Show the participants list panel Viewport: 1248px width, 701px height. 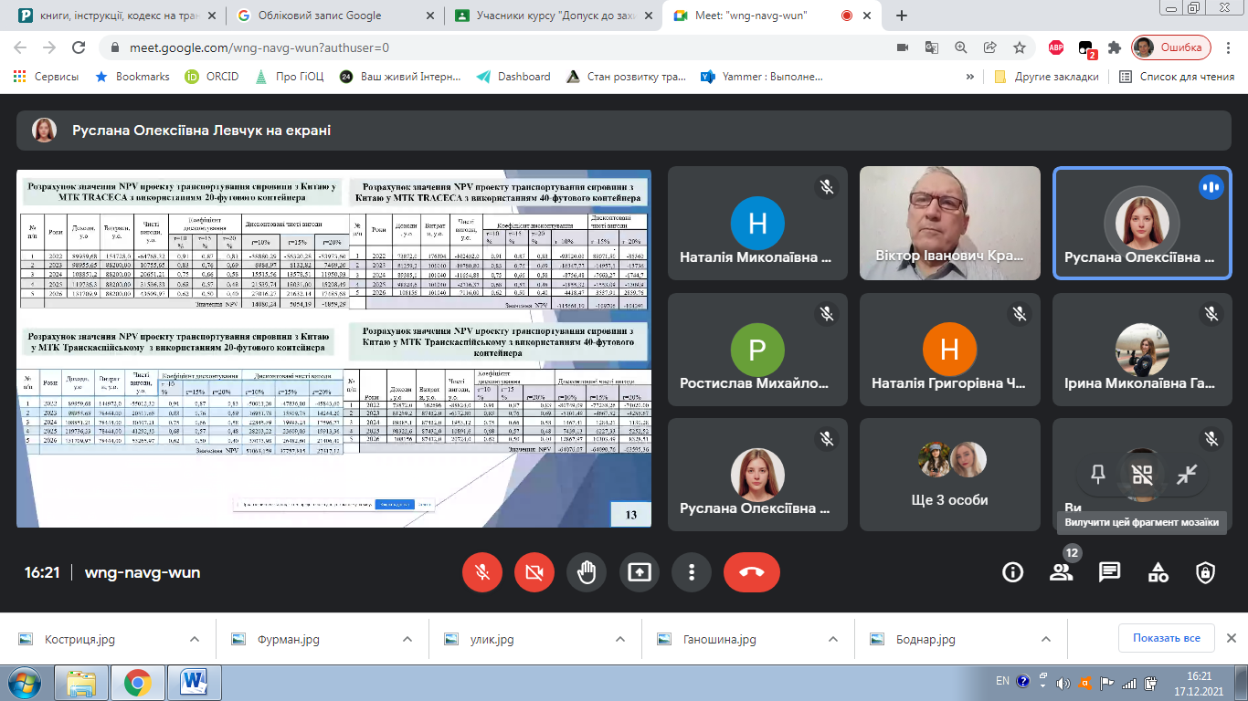click(x=1061, y=572)
